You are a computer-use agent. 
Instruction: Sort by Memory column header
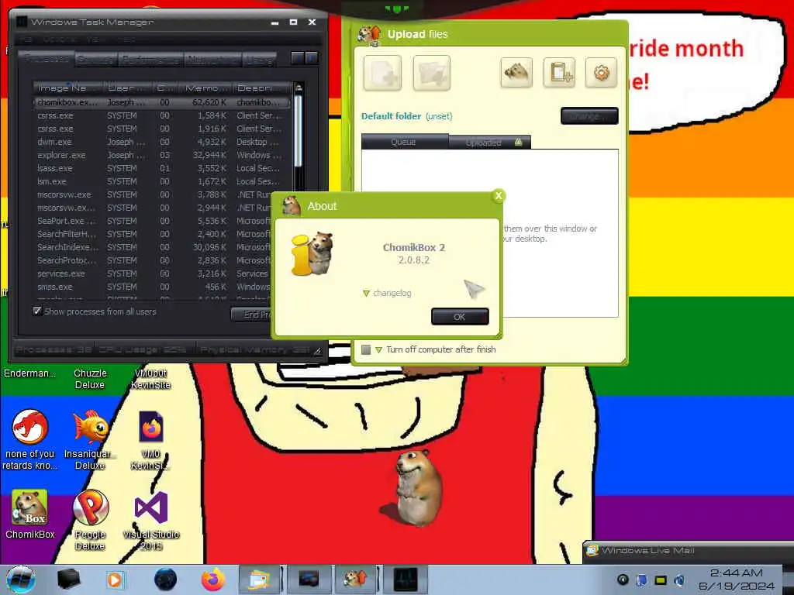[x=205, y=88]
